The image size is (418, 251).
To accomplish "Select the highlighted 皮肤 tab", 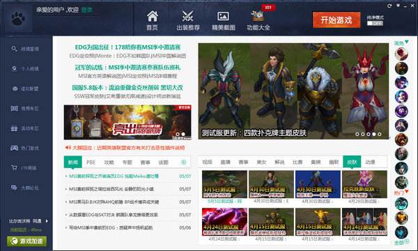I will [x=352, y=162].
